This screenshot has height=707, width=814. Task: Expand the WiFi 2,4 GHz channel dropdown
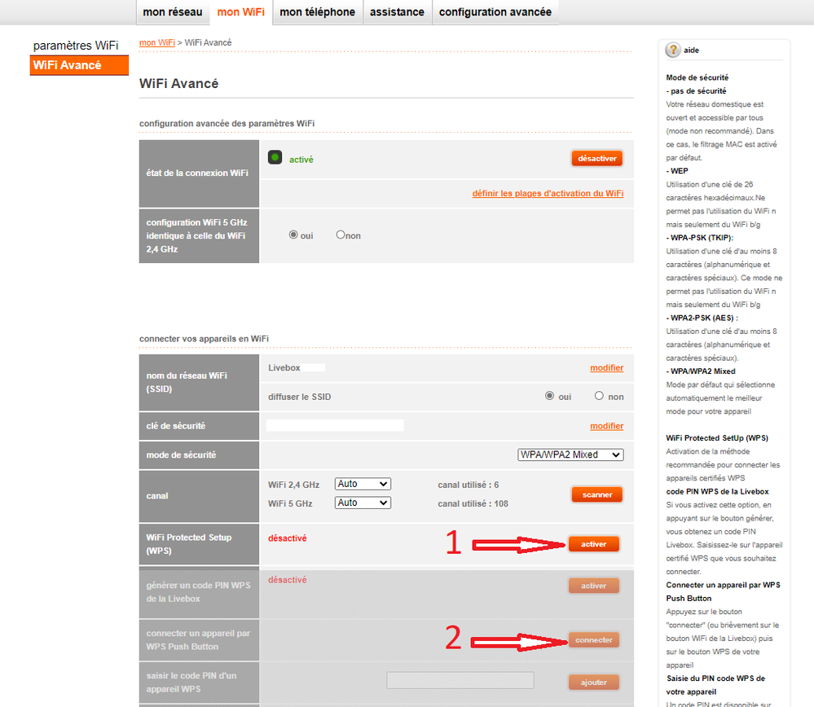[x=363, y=484]
